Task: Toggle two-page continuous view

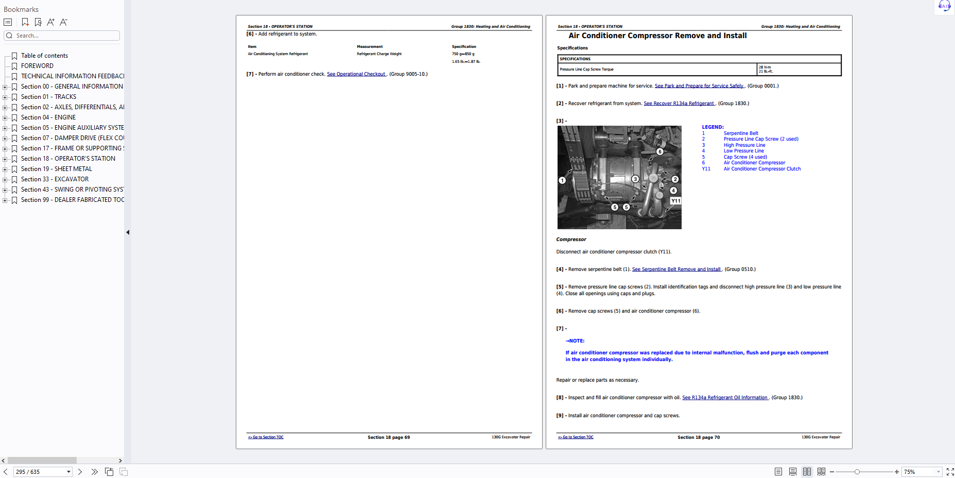Action: point(821,472)
